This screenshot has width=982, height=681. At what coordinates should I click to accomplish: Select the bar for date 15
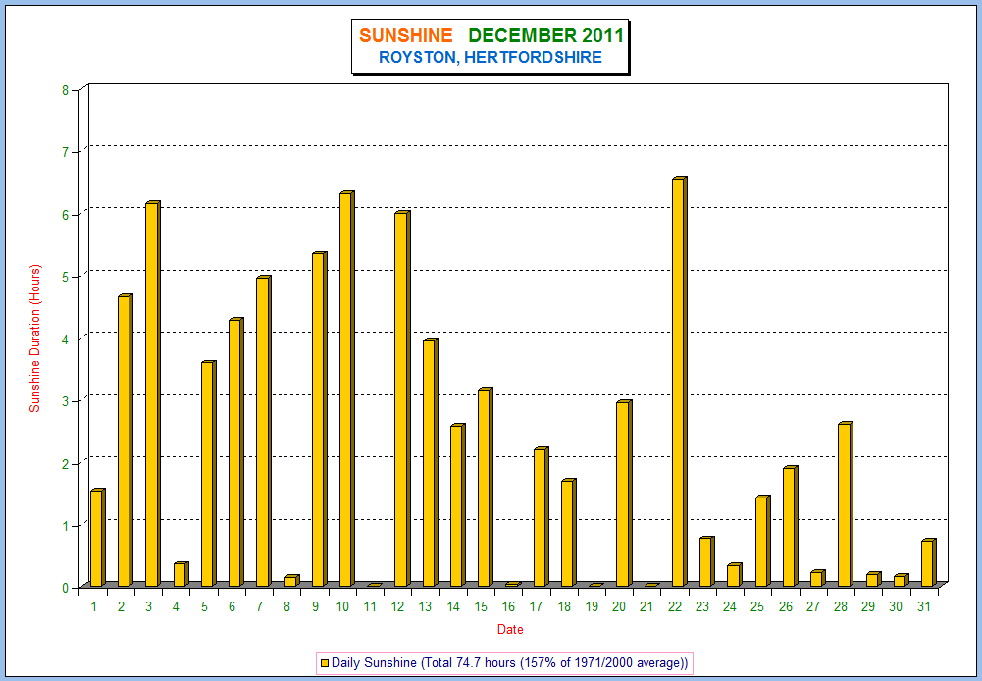pyautogui.click(x=486, y=488)
